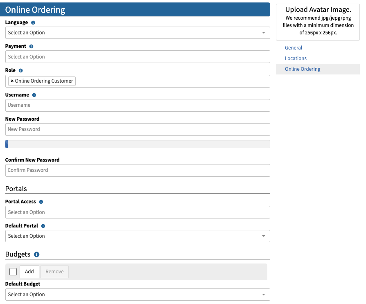
Task: Click the info icon beside Payment label
Action: 31,46
